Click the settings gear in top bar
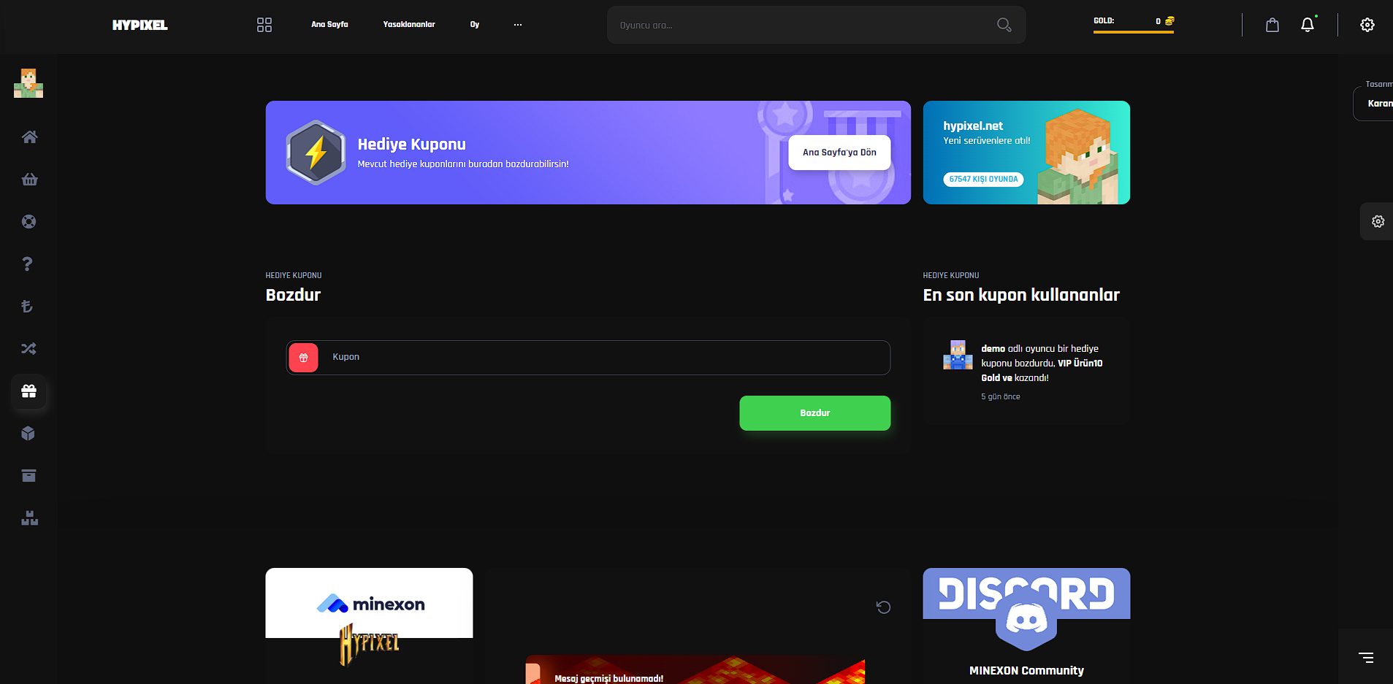Viewport: 1393px width, 684px height. pos(1367,25)
